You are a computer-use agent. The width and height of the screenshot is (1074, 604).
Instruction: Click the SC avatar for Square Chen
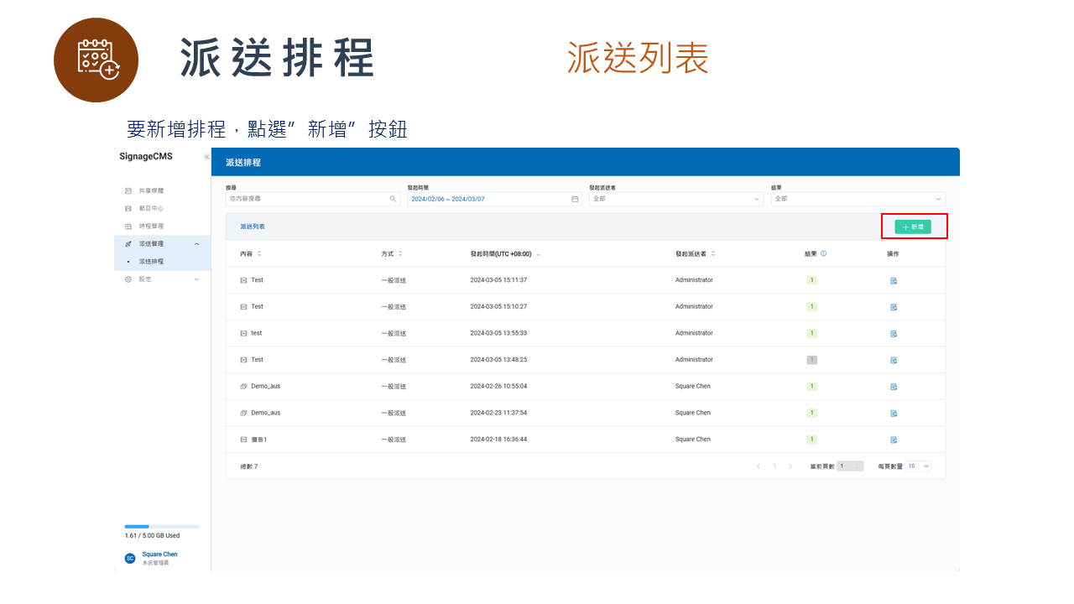[129, 557]
